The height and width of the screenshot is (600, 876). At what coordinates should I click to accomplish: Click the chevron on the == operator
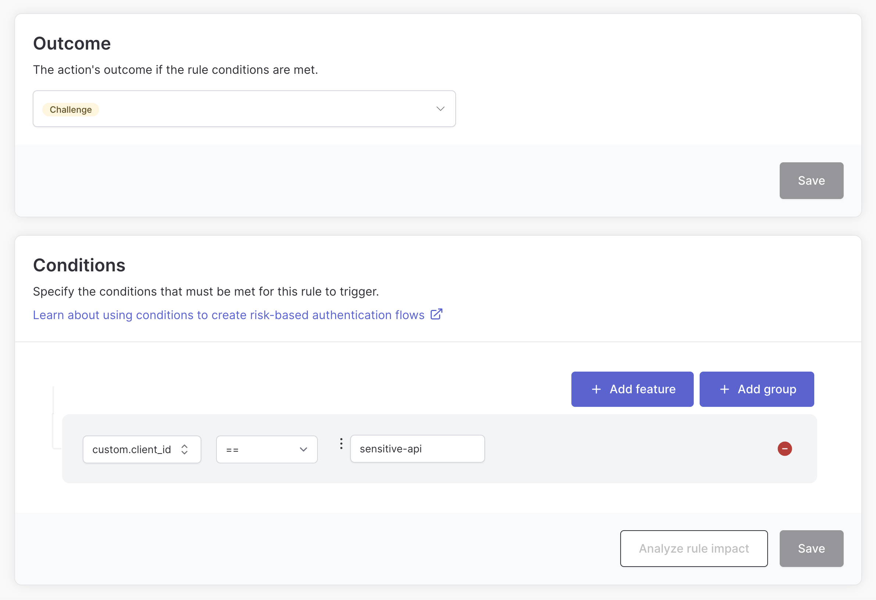304,449
